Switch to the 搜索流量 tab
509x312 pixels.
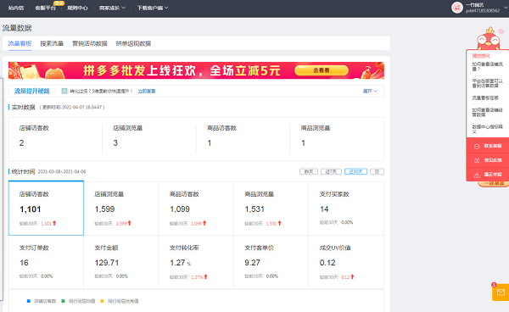(52, 43)
